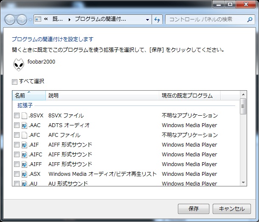The height and width of the screenshot is (222, 259).
Task: Click .8SVX row's 不明なアプリケーション text
Action: click(x=190, y=116)
